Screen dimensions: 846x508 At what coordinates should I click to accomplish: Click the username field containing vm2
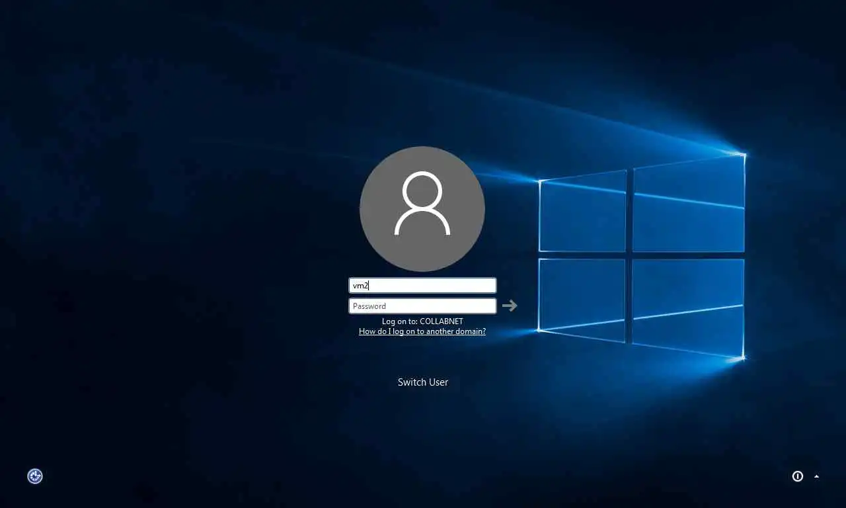pyautogui.click(x=422, y=285)
